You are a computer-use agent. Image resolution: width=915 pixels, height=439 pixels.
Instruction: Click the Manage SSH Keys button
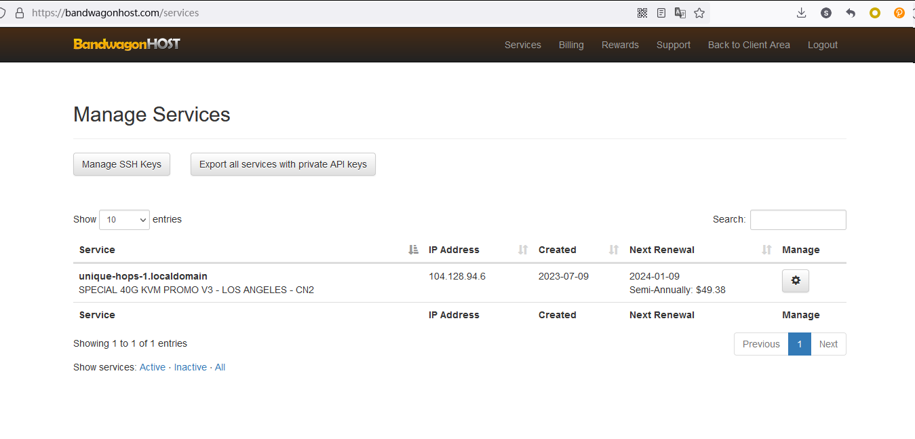[121, 164]
